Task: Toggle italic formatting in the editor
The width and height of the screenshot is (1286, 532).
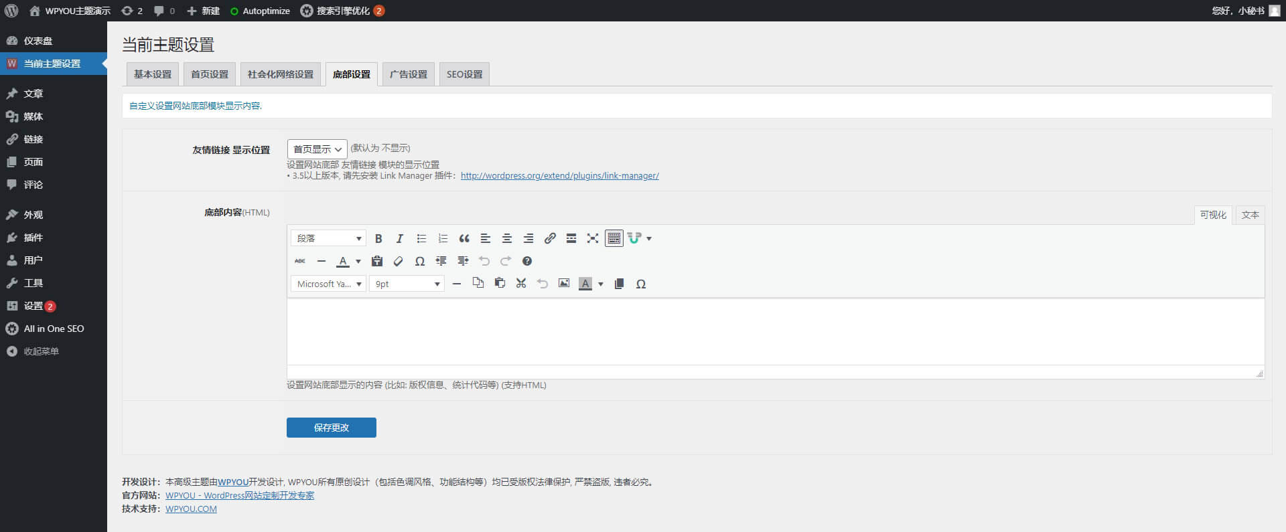Action: click(400, 238)
